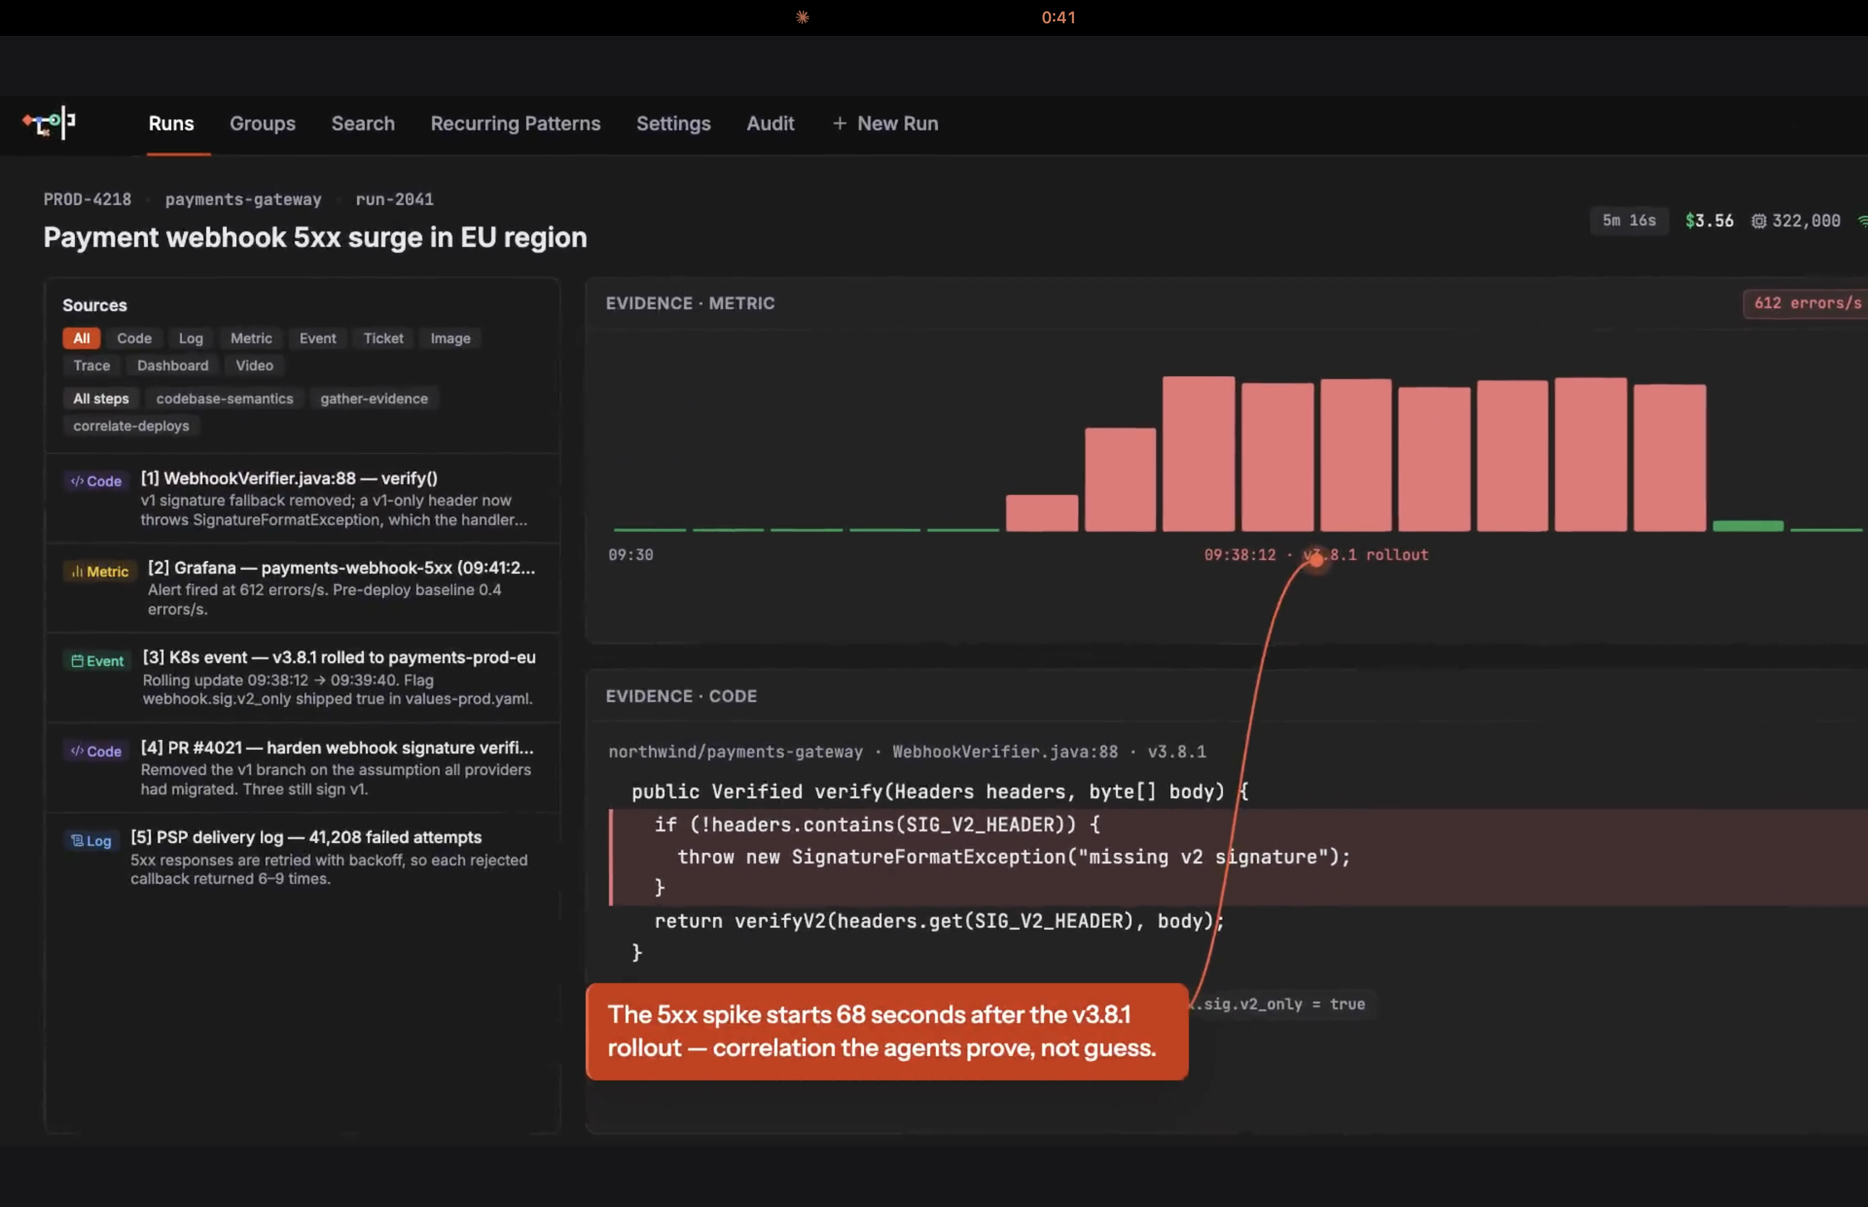Click the Sources panel heading
This screenshot has width=1868, height=1207.
94,305
